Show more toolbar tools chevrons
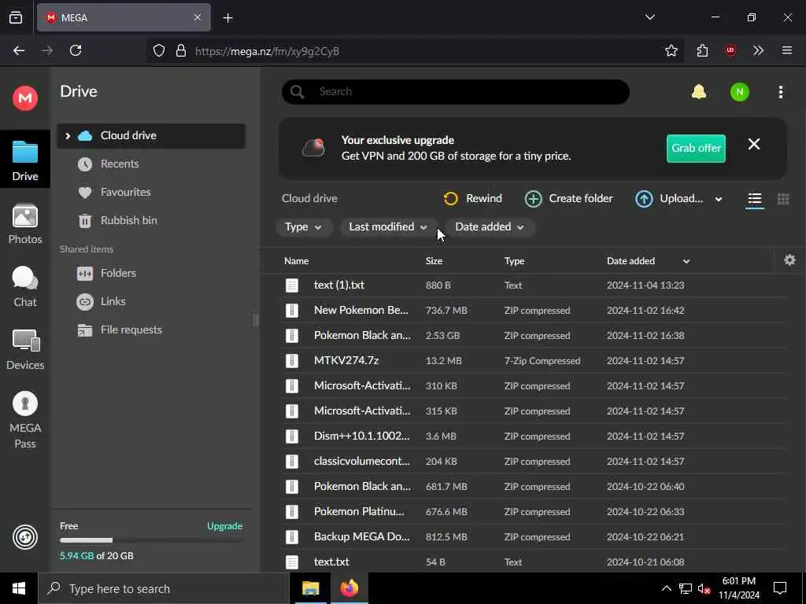 758,50
